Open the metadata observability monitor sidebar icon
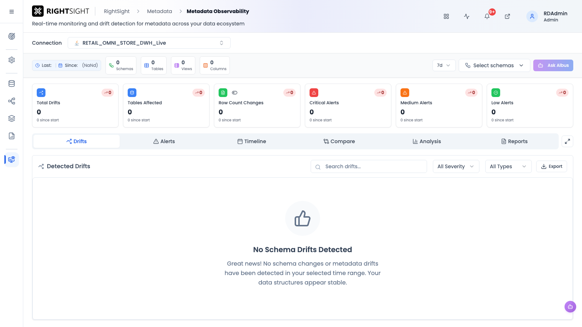 pos(12,160)
